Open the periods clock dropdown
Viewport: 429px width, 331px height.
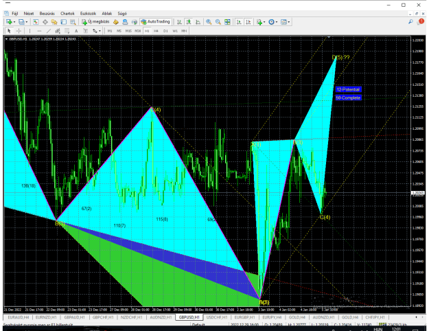[x=277, y=22]
